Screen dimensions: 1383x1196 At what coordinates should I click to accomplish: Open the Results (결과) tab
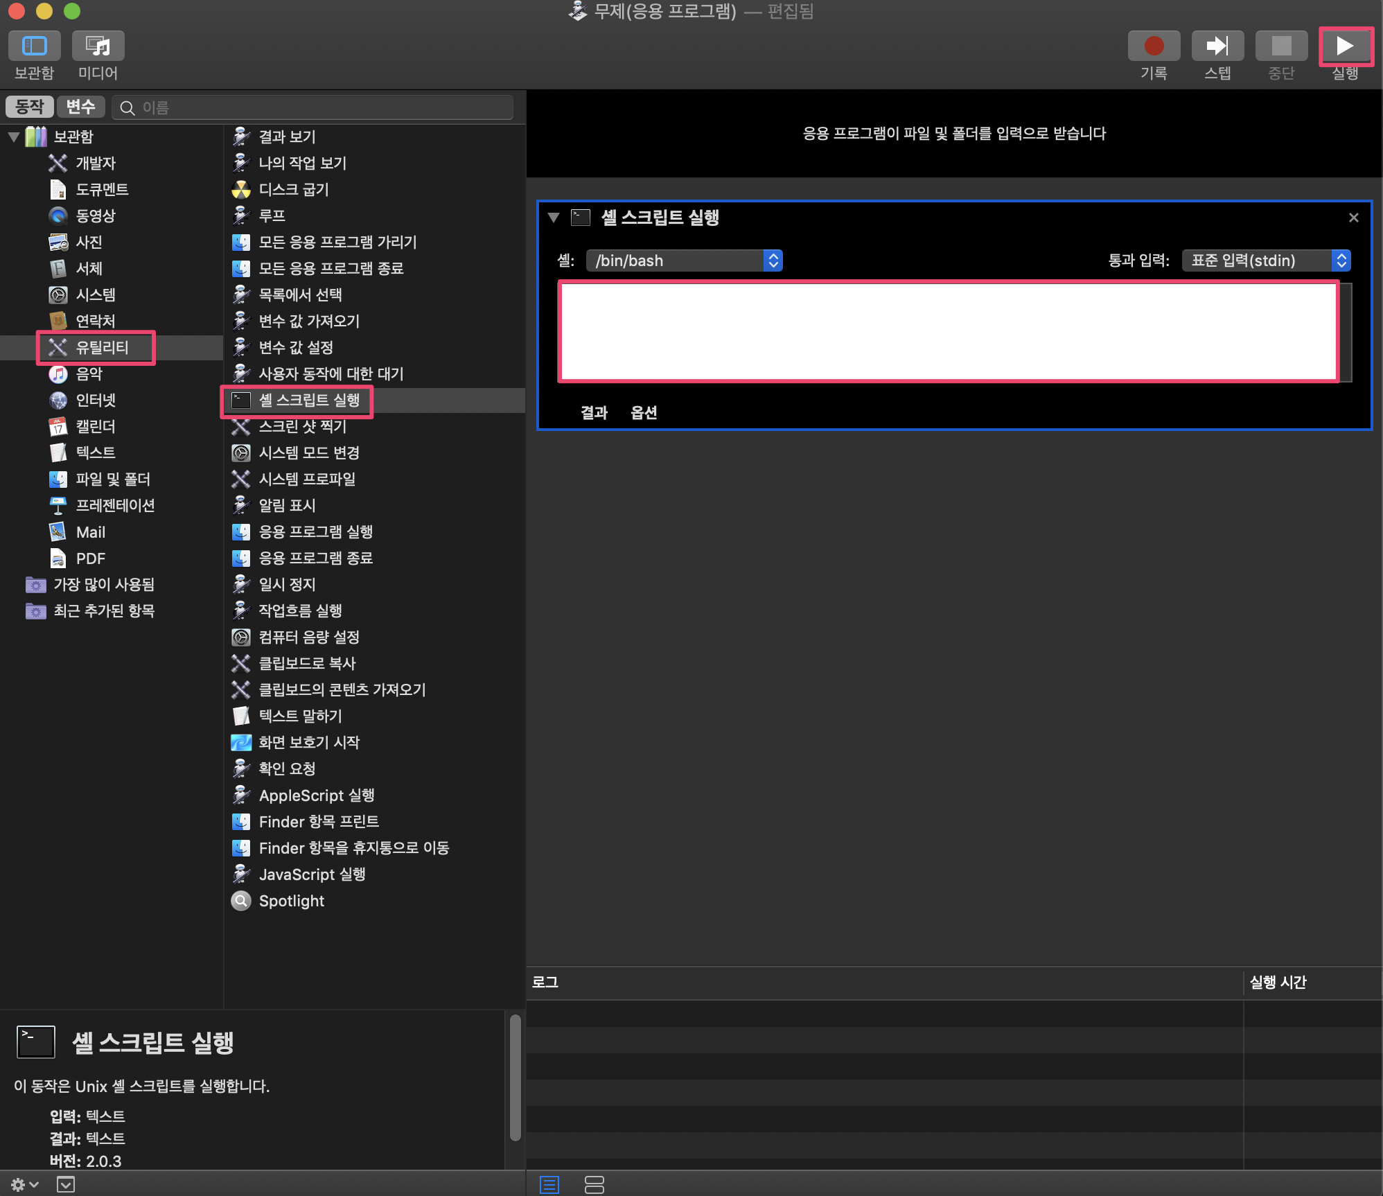(594, 413)
